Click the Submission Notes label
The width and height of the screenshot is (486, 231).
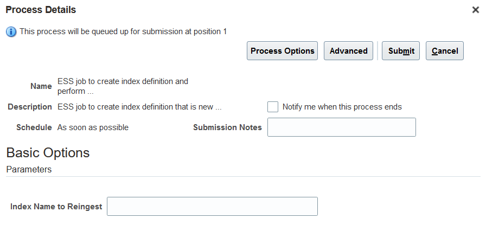coord(227,127)
